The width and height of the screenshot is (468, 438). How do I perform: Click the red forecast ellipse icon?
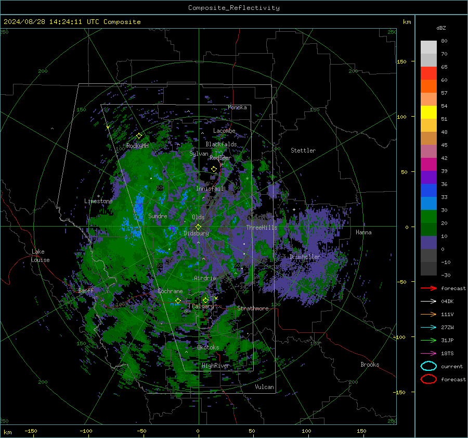point(428,379)
